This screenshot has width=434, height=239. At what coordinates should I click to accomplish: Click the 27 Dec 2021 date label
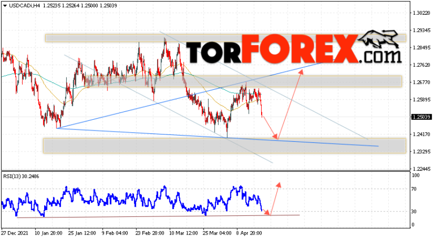[x=15, y=233]
